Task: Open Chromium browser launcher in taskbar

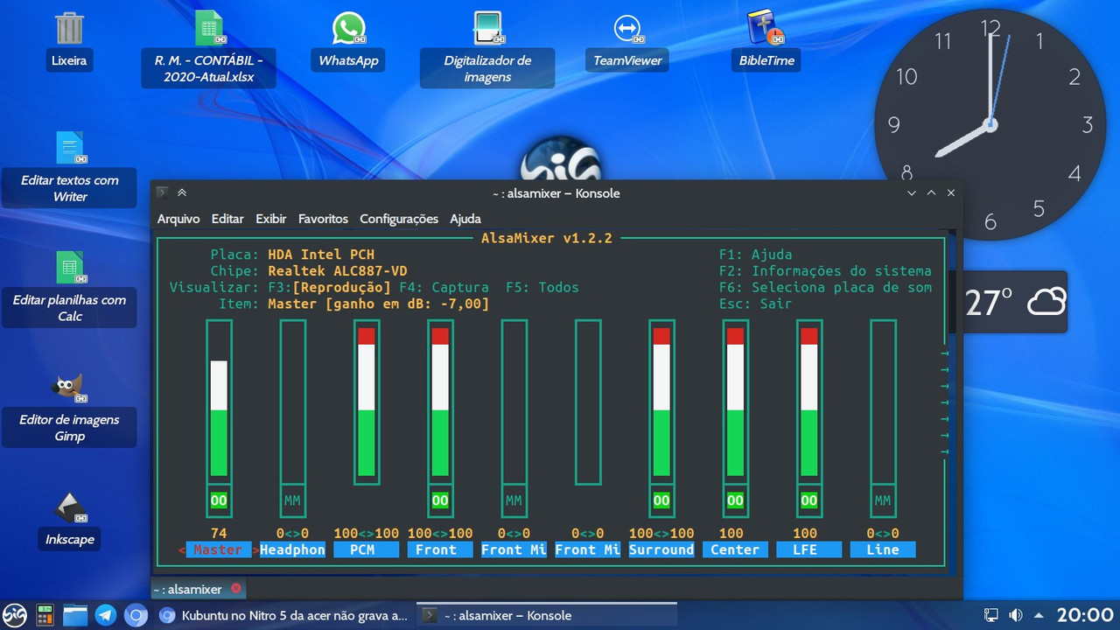Action: pyautogui.click(x=135, y=615)
